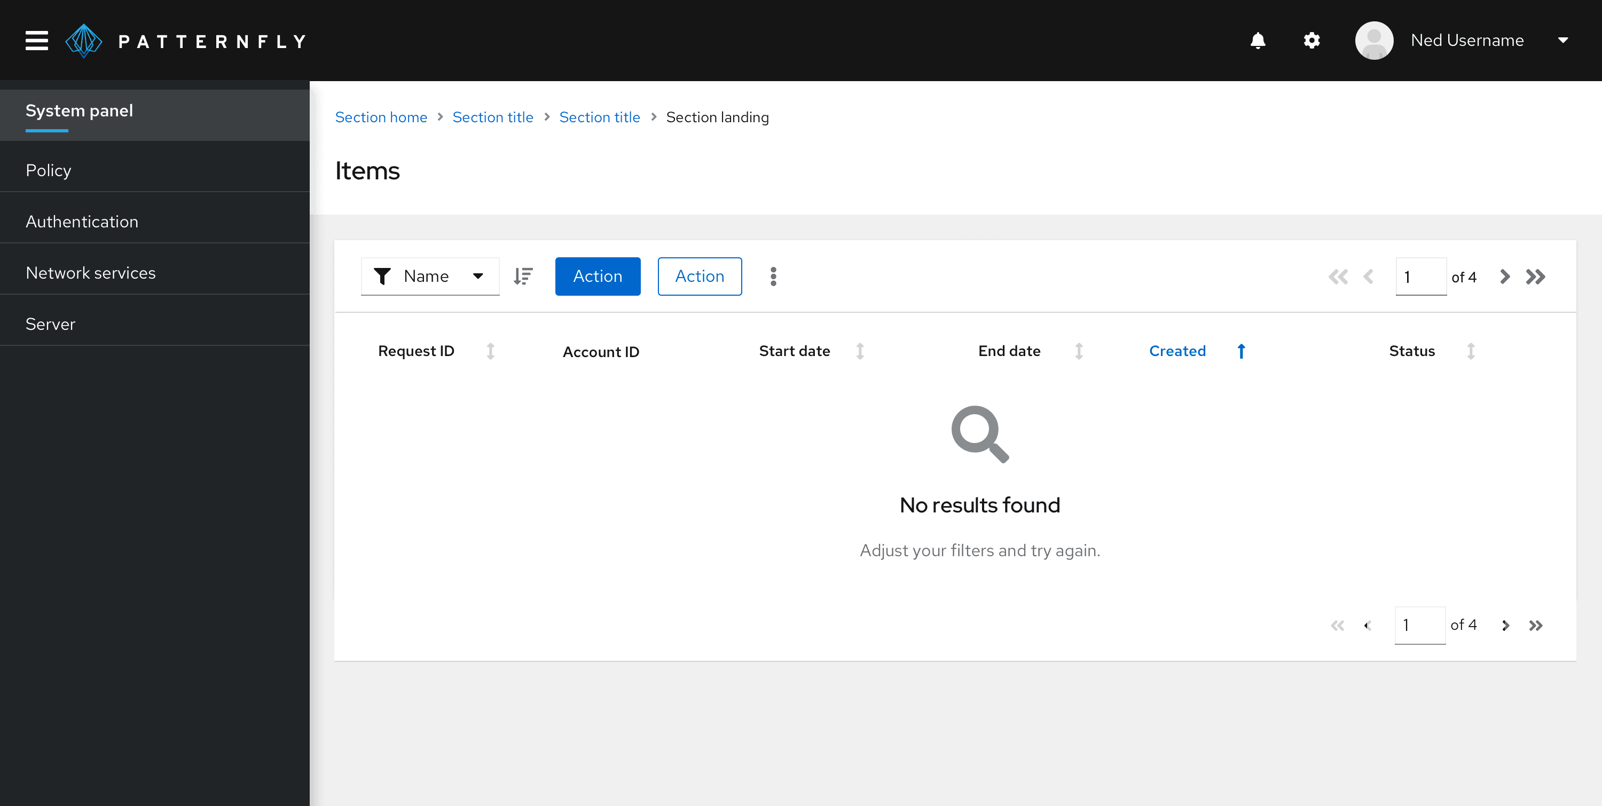
Task: Go to first page in bottom pagination
Action: (1337, 626)
